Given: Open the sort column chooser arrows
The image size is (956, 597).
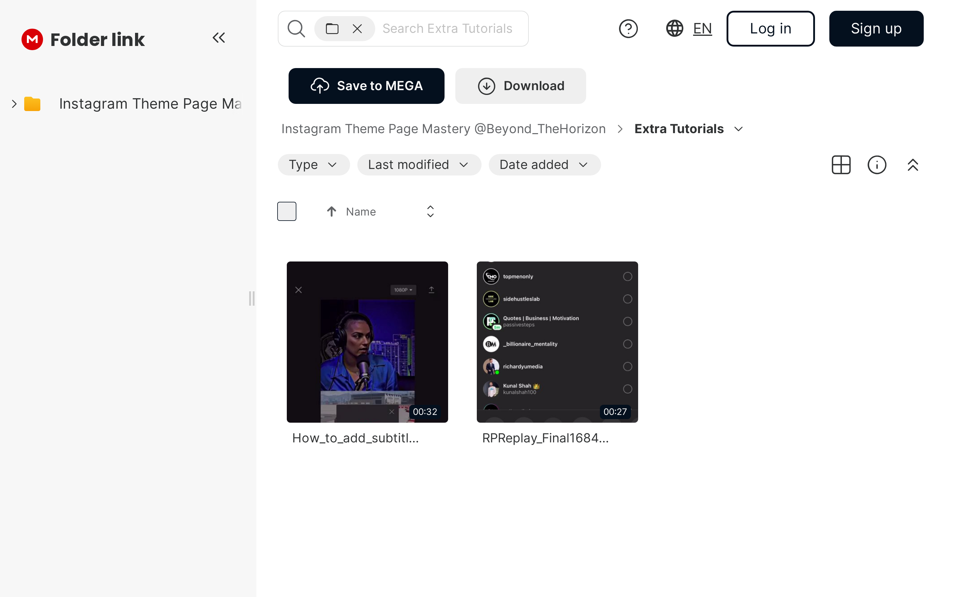Looking at the screenshot, I should pos(430,212).
